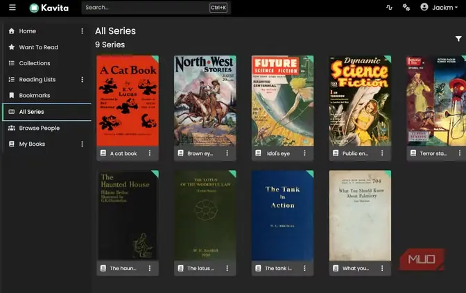Click the Bookmarks ribbon icon
The image size is (466, 293).
tap(12, 96)
